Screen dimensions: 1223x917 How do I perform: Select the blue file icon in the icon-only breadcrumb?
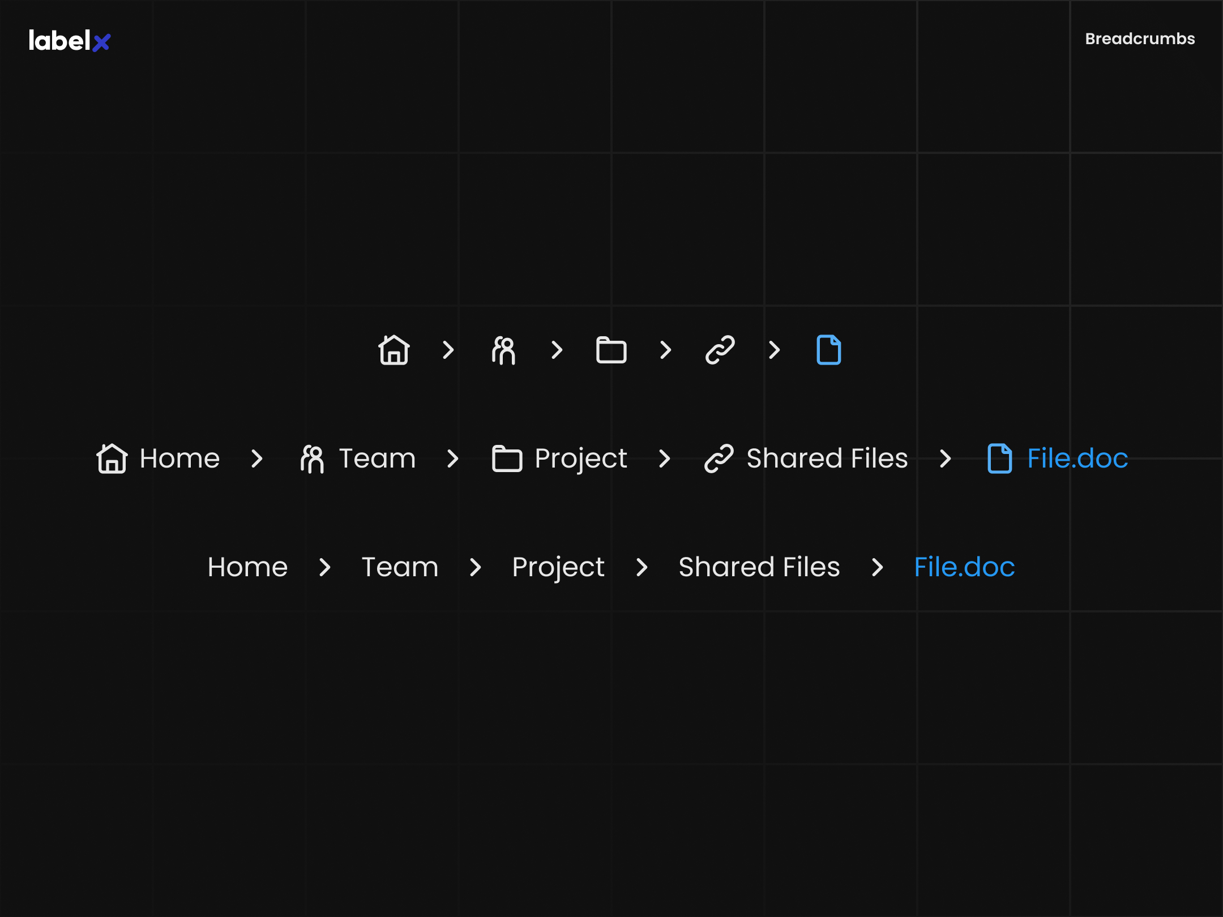click(x=828, y=350)
